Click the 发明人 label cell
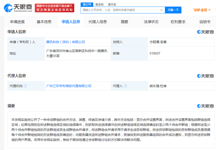This screenshot has height=150, width=216. [x=129, y=42]
